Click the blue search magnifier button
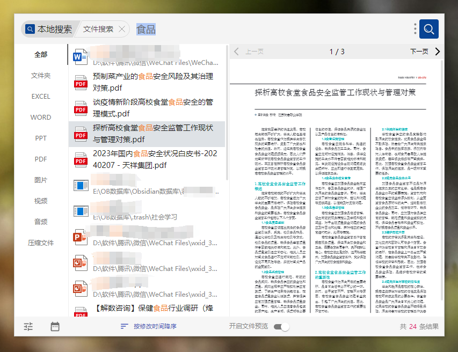This screenshot has height=352, width=458. point(428,29)
